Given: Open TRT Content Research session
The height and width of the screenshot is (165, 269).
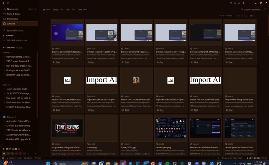Looking at the screenshot, I should point(19,61).
